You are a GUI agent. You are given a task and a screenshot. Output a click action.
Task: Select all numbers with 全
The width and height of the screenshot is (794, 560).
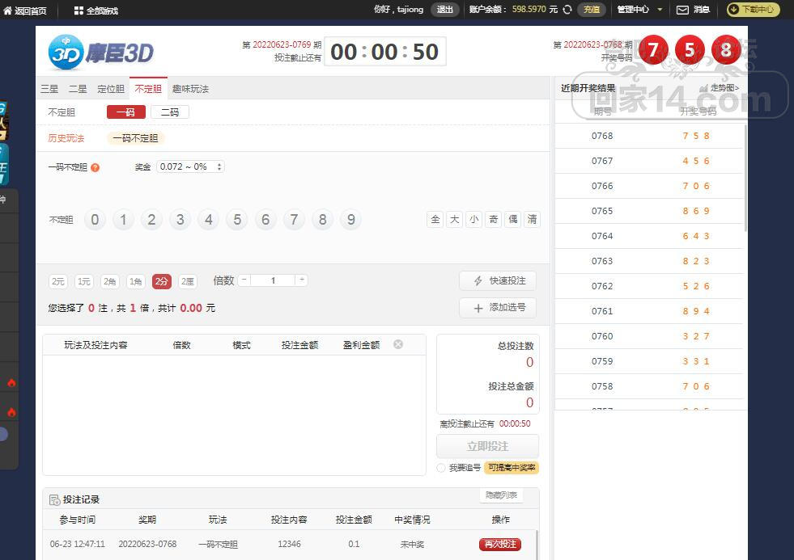(x=435, y=219)
